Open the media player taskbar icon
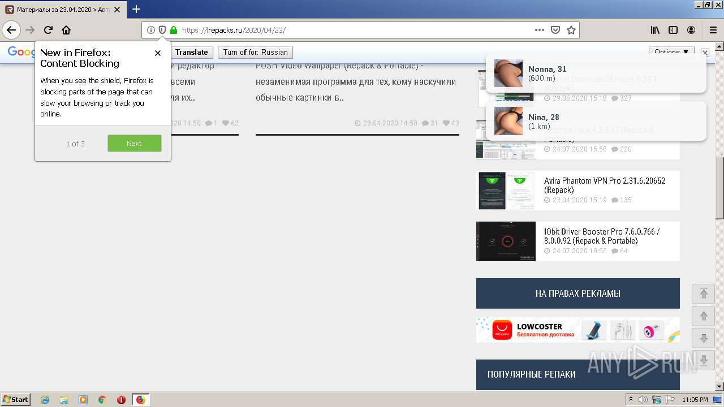 (83, 400)
